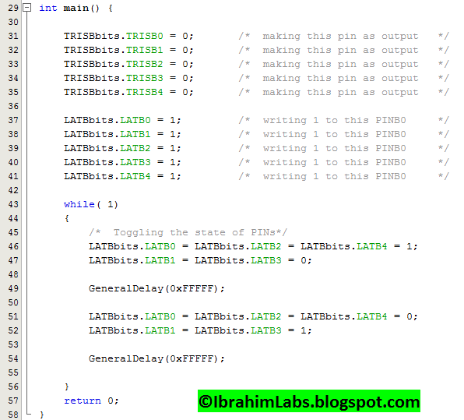This screenshot has width=464, height=420.
Task: Click 'LATB2' on line 46
Action: click(266, 246)
